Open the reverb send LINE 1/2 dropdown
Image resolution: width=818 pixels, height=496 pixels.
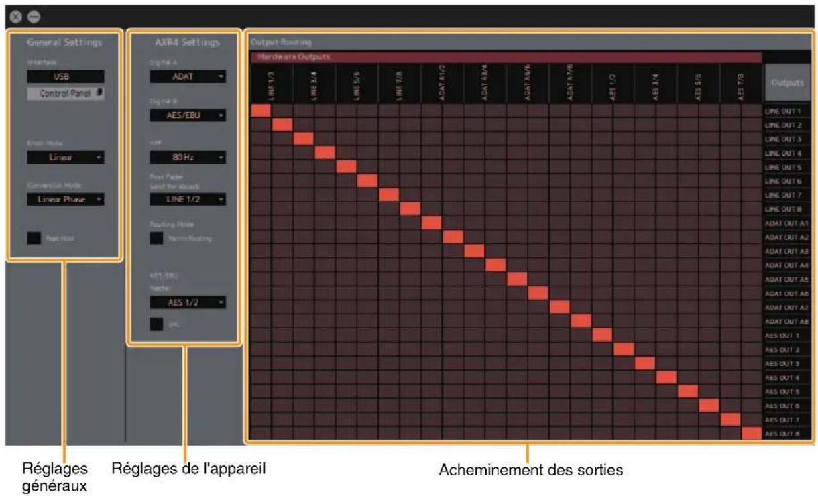click(188, 199)
